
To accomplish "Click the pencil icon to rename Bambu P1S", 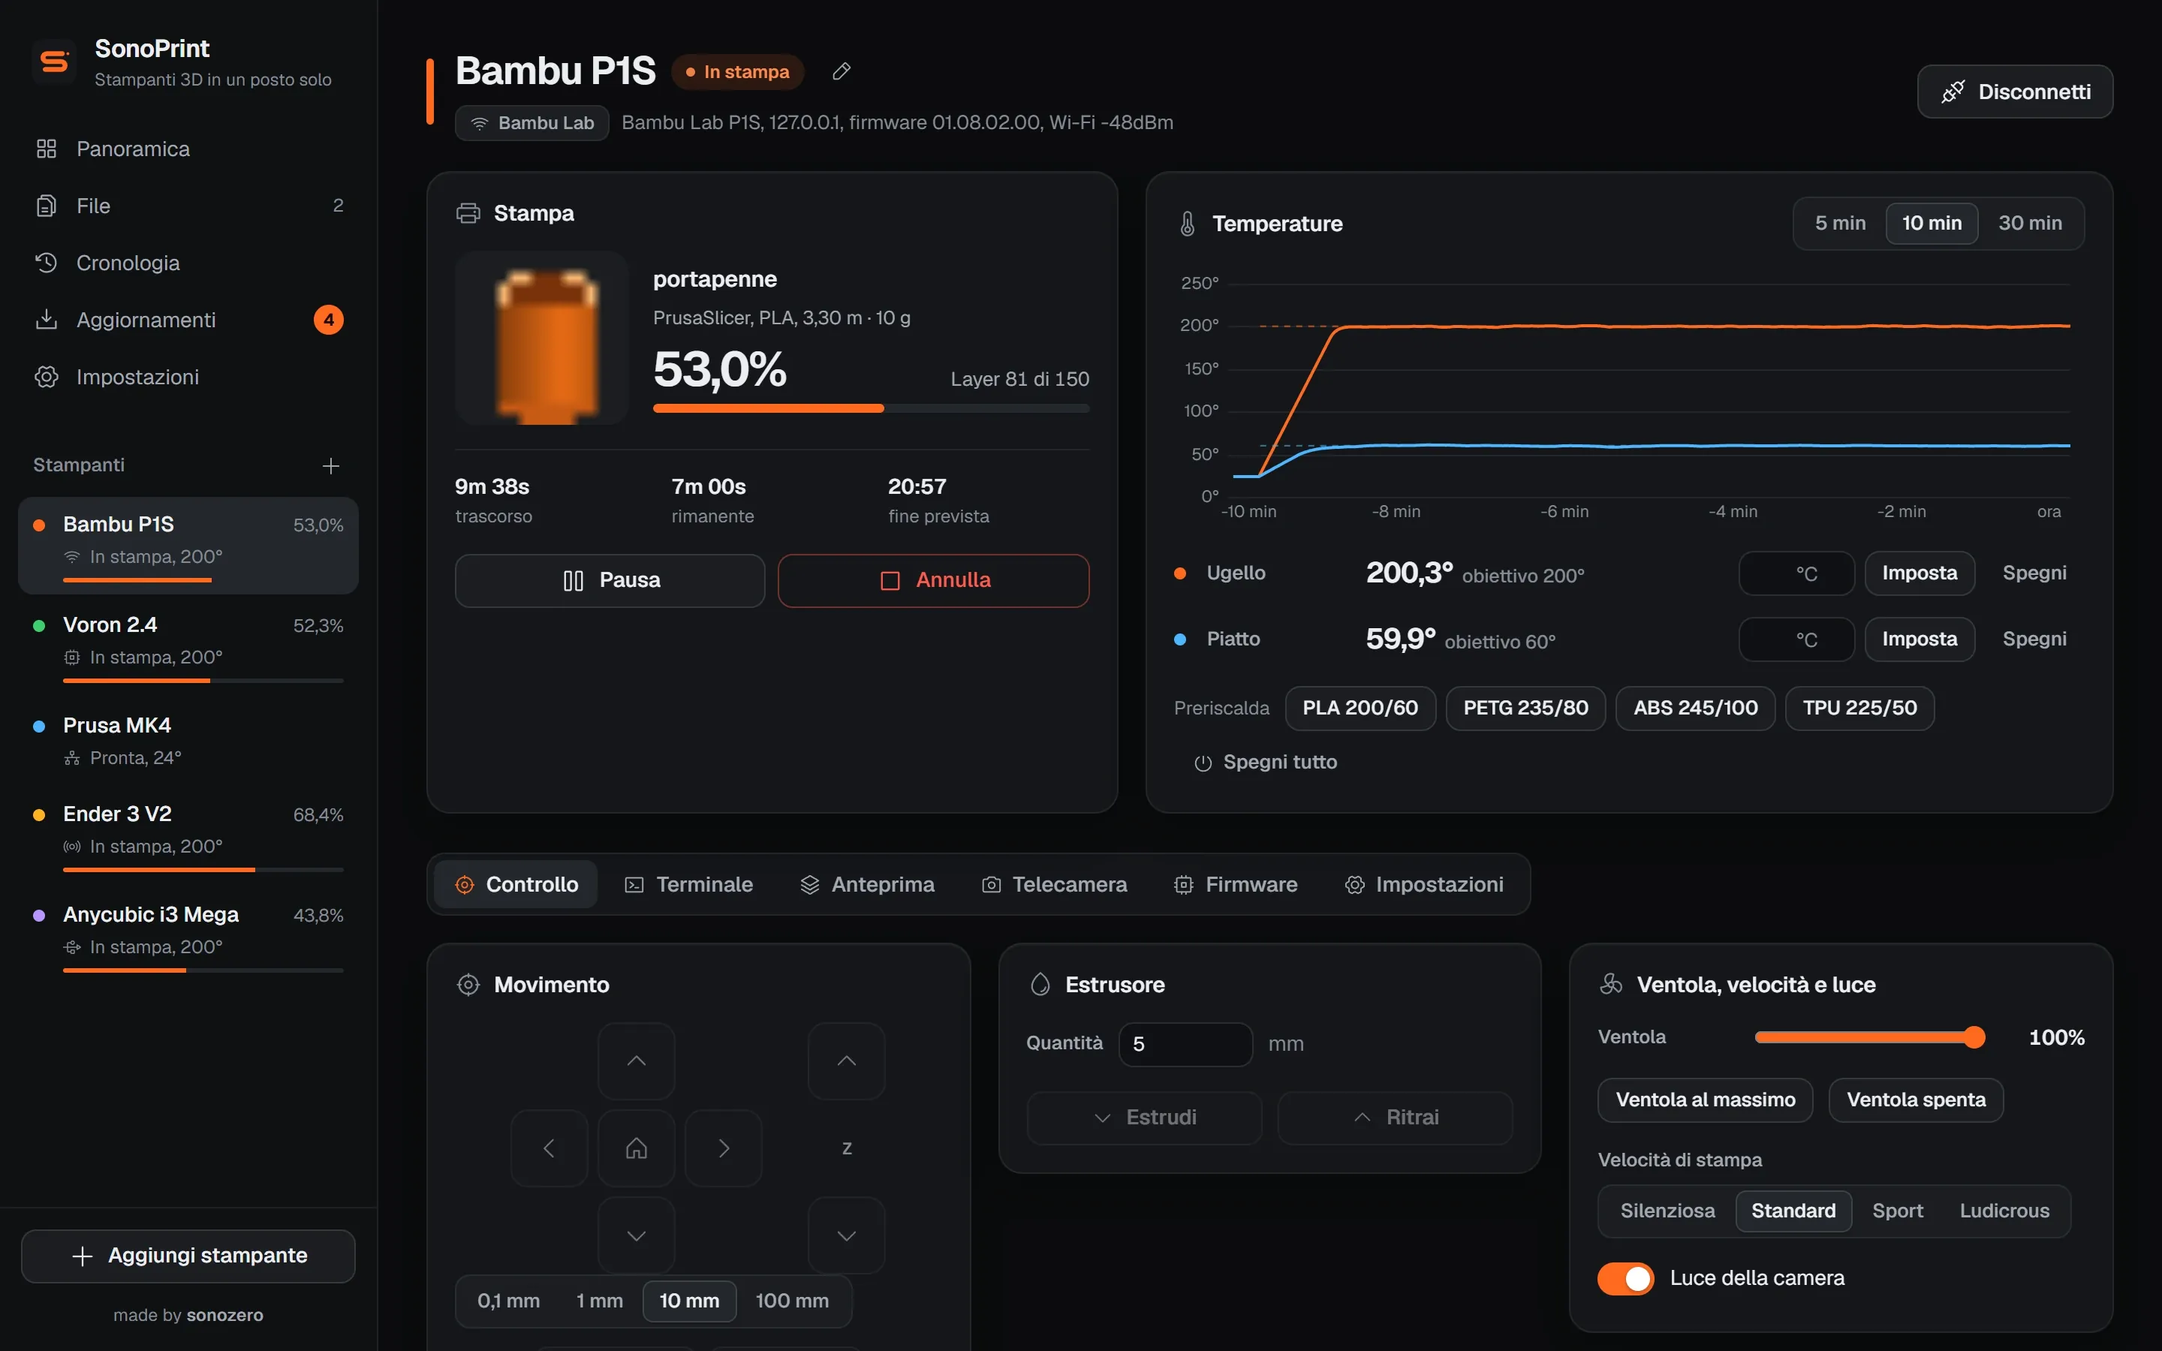I will click(842, 71).
